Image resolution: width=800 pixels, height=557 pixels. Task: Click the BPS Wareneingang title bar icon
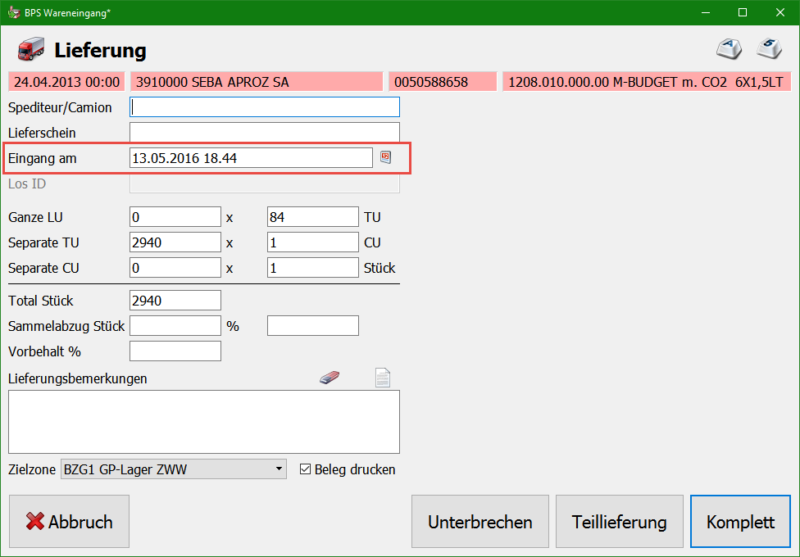point(14,12)
